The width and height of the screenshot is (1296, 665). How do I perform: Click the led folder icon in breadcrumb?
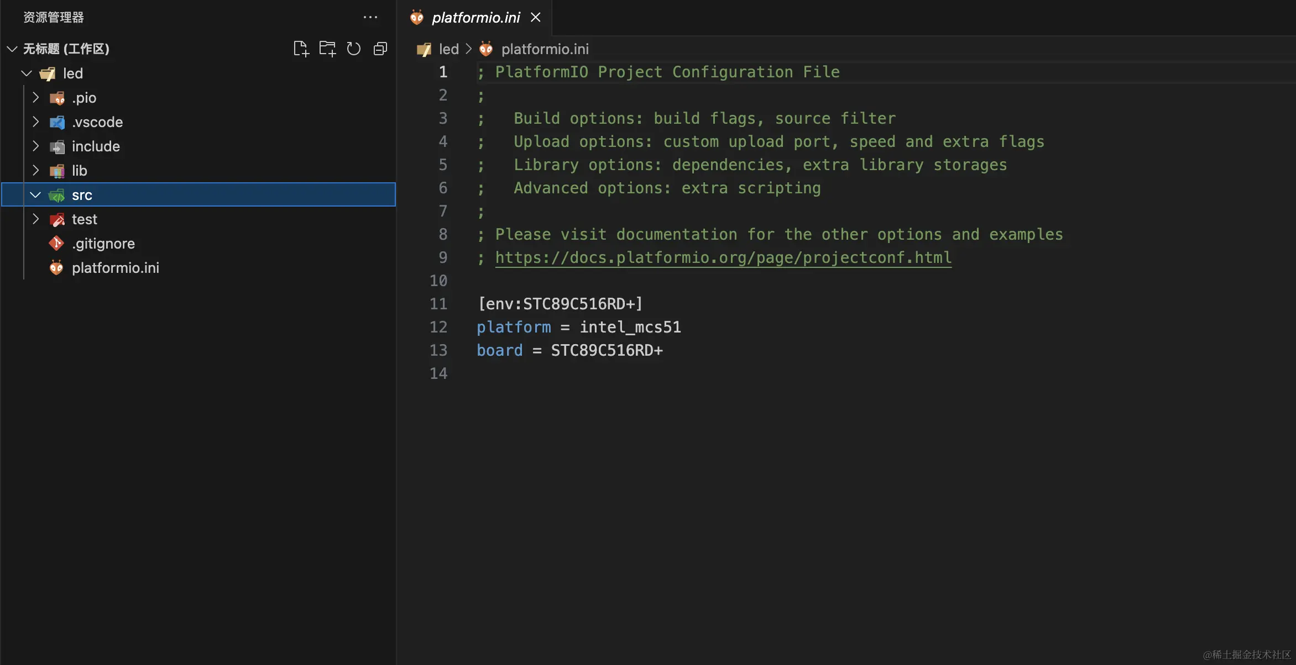424,50
